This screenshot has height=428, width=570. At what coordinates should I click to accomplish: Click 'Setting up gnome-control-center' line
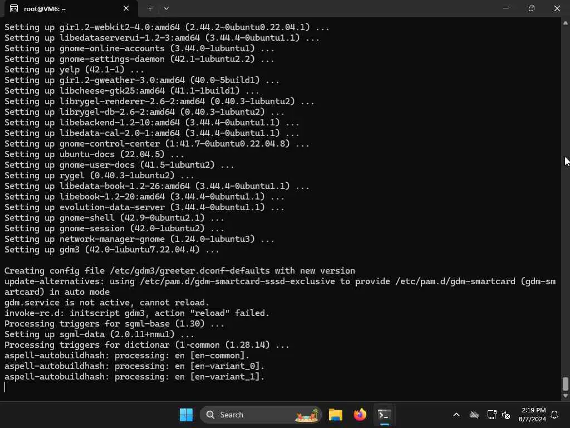(x=156, y=144)
